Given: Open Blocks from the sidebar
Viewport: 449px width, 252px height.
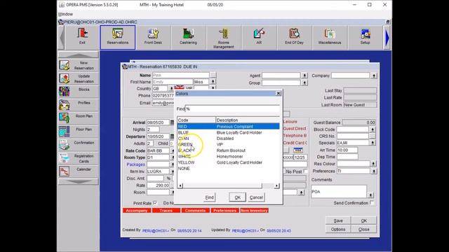Looking at the screenshot, I should pyautogui.click(x=79, y=92).
